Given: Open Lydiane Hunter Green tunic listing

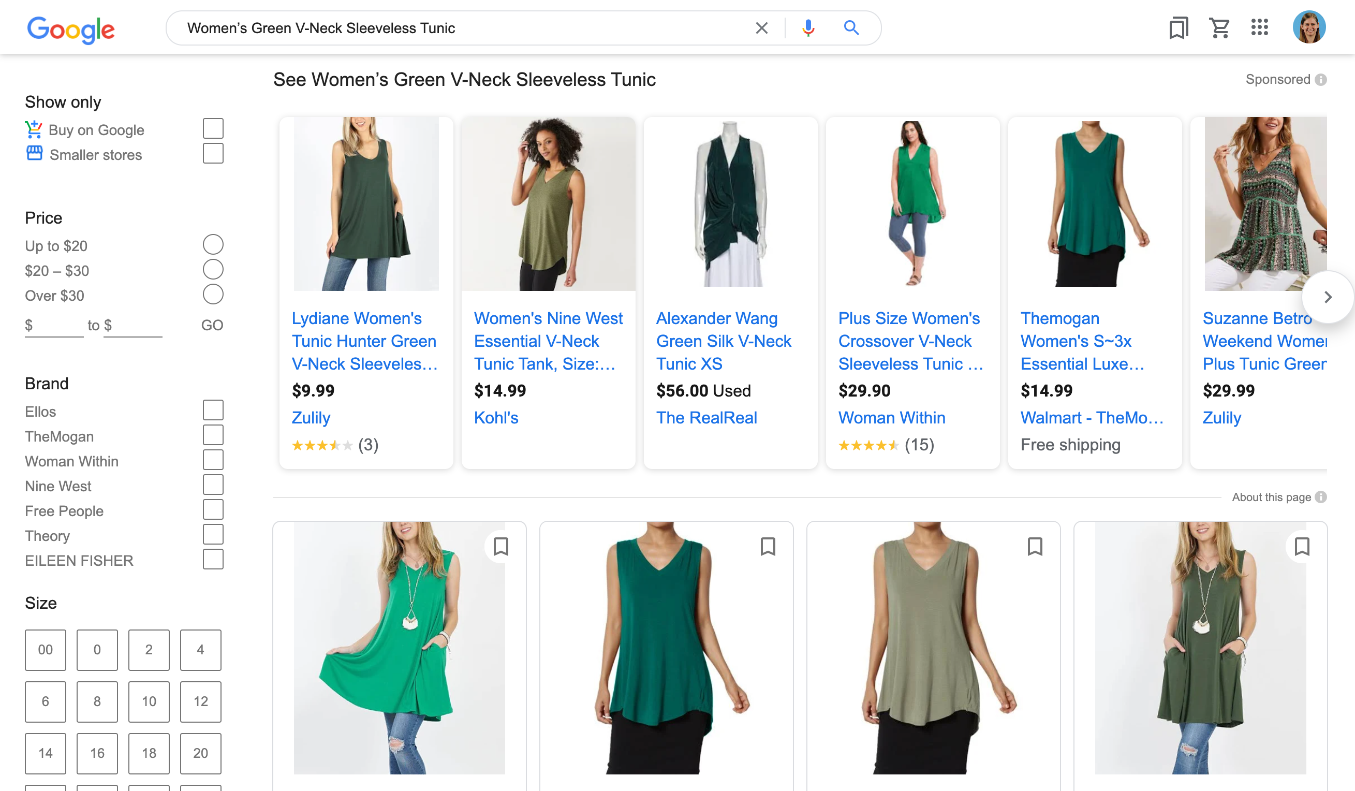Looking at the screenshot, I should point(364,341).
